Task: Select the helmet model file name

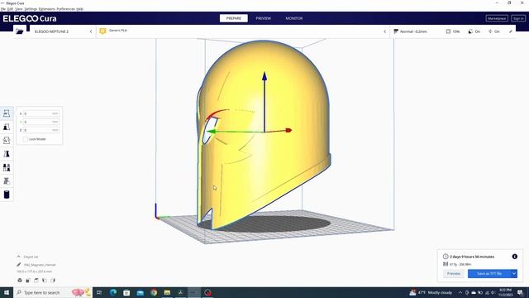Action: (40, 265)
